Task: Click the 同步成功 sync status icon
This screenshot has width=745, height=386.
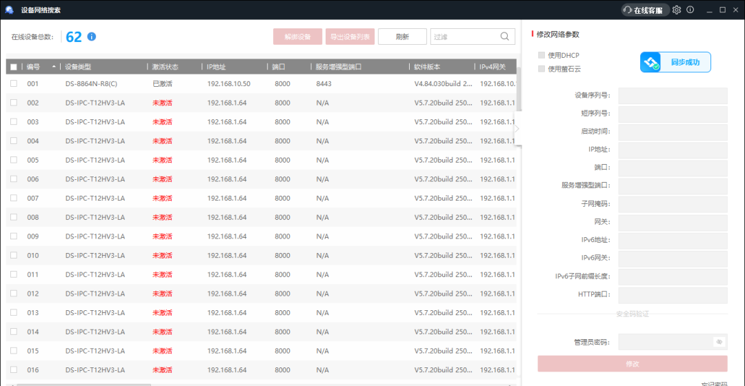Action: [652, 62]
